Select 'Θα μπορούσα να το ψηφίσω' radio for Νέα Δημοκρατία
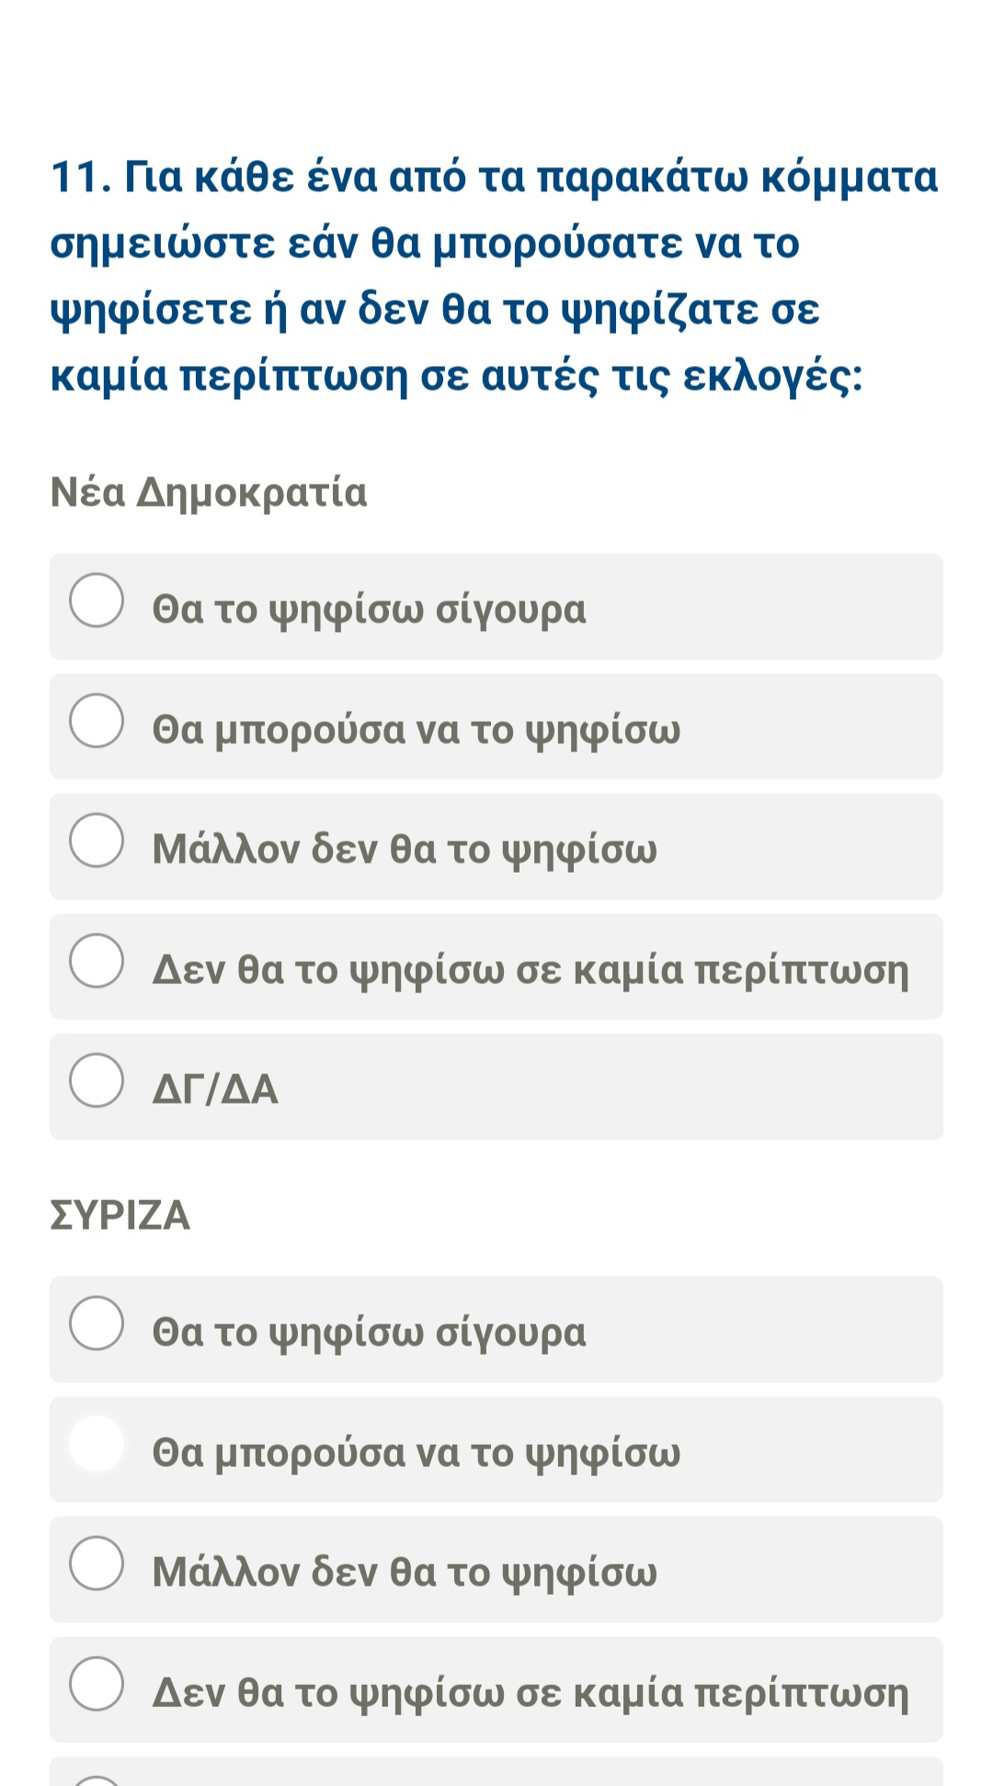Image resolution: width=993 pixels, height=1786 pixels. tap(97, 721)
